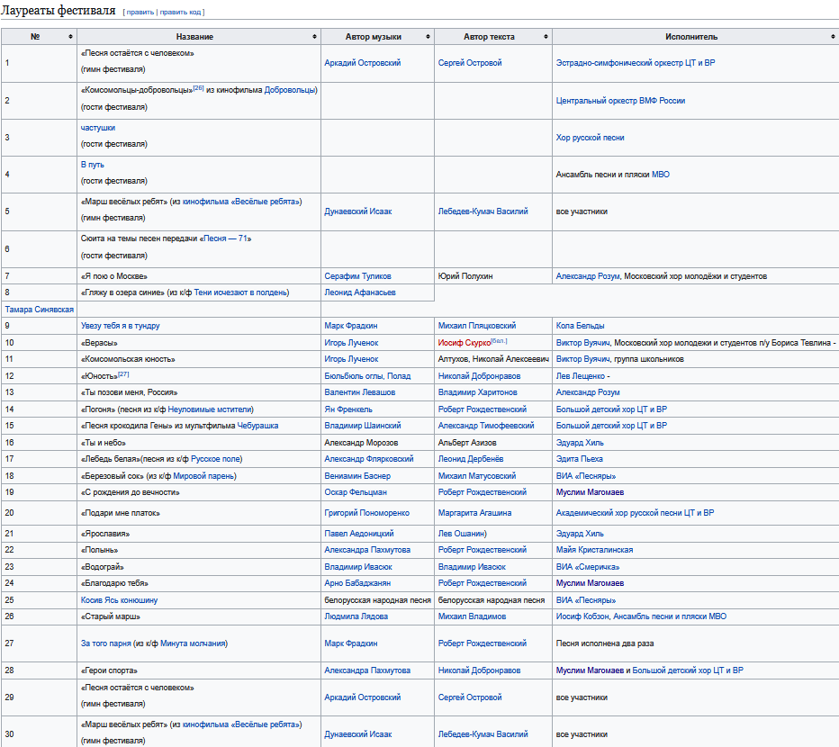Open Неуловимые мстители link
The width and height of the screenshot is (839, 747).
click(209, 409)
